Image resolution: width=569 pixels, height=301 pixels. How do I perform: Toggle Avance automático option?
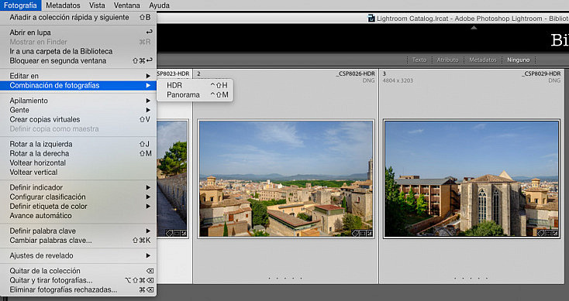tap(78, 216)
